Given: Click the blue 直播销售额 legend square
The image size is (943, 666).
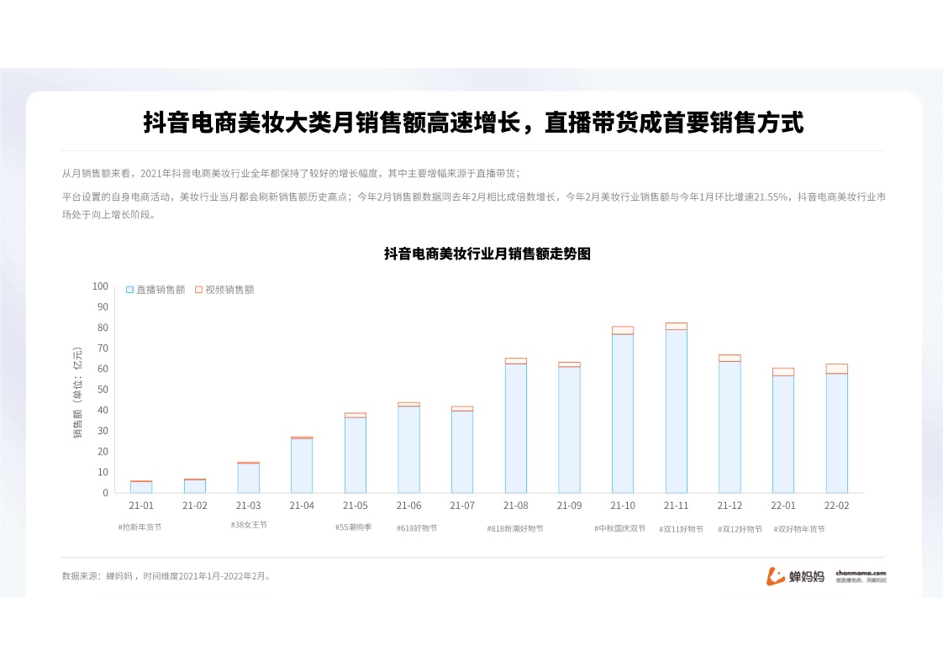Looking at the screenshot, I should point(129,290).
